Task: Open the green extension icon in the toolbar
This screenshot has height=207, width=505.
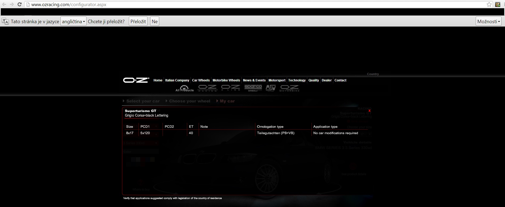Action: pyautogui.click(x=498, y=5)
